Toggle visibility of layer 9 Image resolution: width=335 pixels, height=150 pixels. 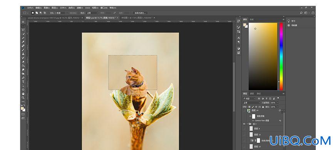click(244, 129)
